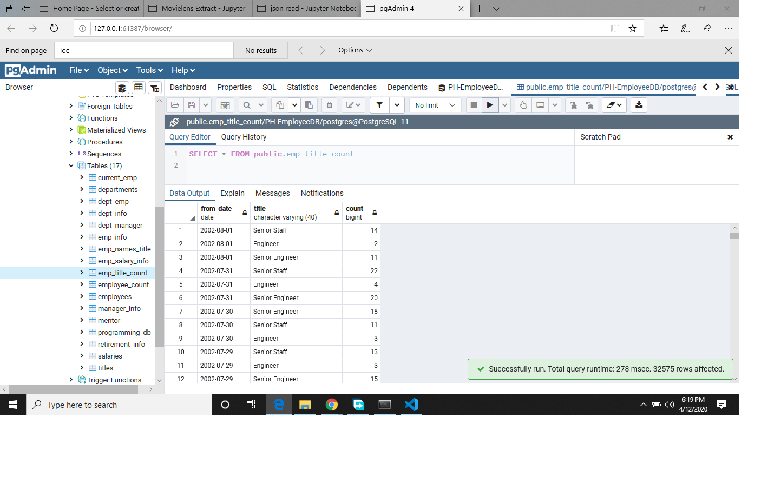Open a query file from the toolbar
The width and height of the screenshot is (781, 490).
[175, 105]
